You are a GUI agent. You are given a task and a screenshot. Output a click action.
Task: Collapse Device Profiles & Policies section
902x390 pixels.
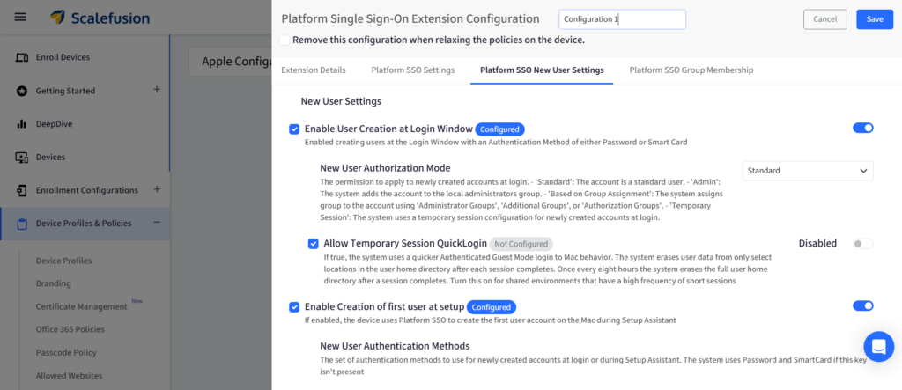157,223
